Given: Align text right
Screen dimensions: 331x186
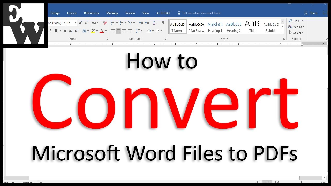Looking at the screenshot, I should 124,31.
